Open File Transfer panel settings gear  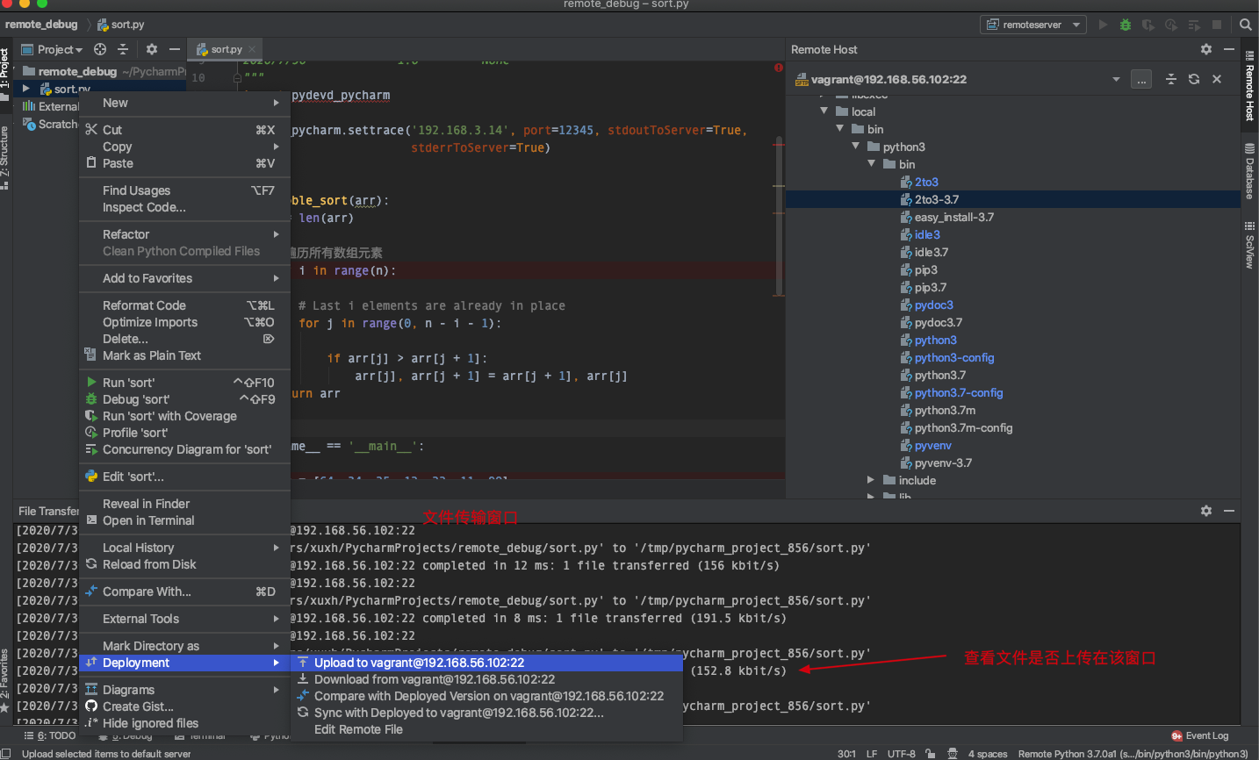[x=1206, y=511]
